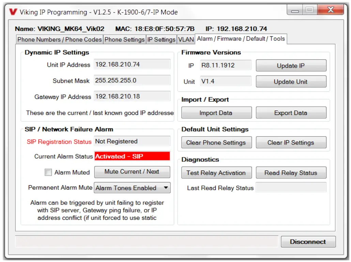Viewport: 351px width, 262px height.
Task: Click the Last Read Relay Status label
Action: (220, 188)
